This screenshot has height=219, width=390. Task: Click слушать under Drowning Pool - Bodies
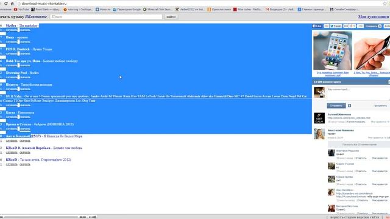tap(12, 77)
